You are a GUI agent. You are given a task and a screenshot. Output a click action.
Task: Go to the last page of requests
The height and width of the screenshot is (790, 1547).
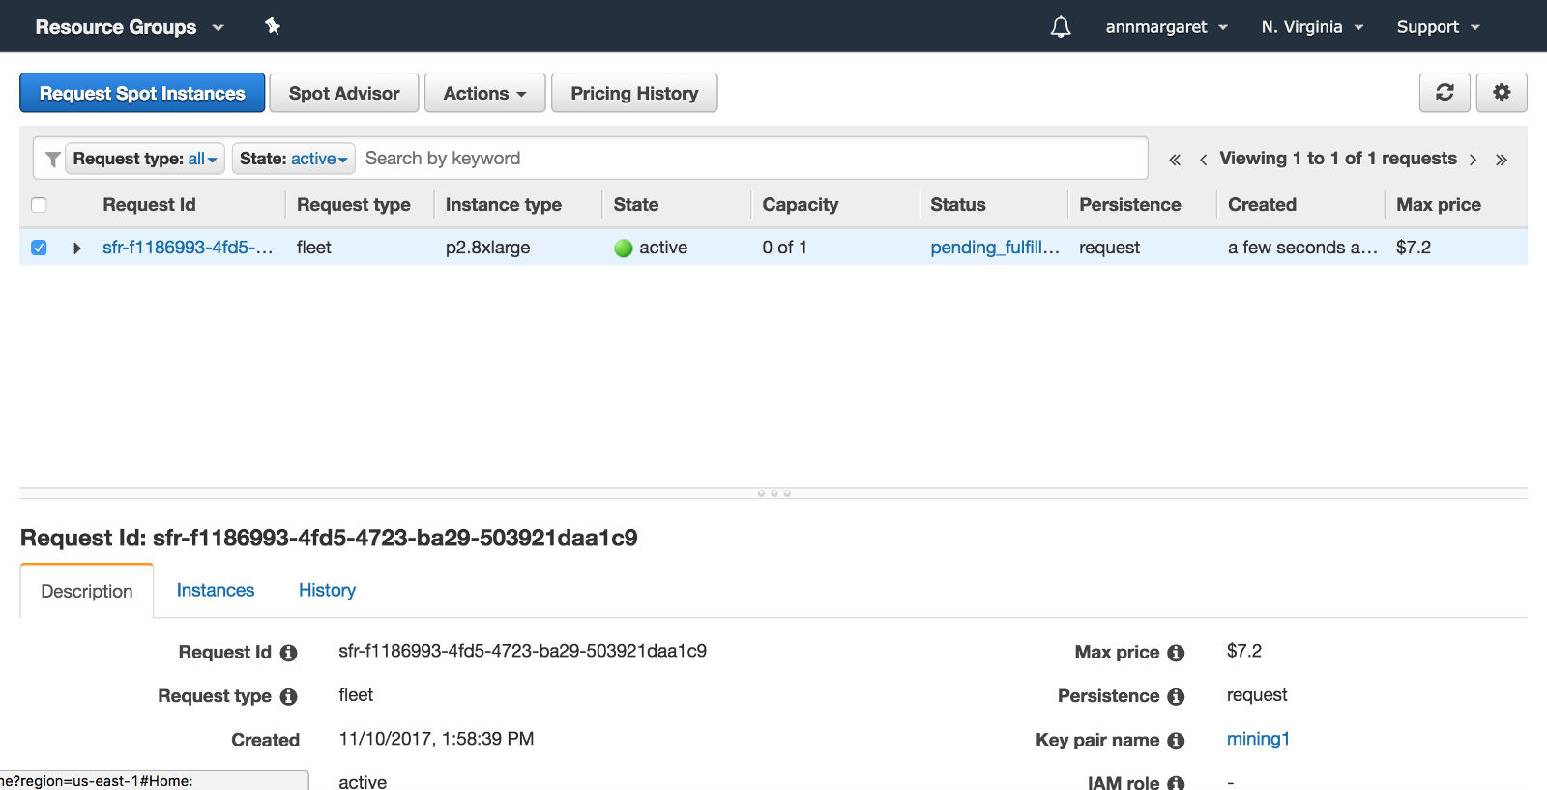[1502, 160]
